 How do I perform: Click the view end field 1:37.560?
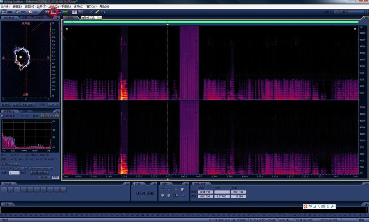pyautogui.click(x=222, y=196)
